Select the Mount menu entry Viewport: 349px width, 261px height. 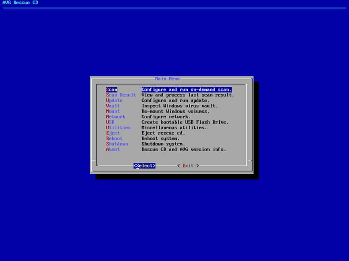113,112
